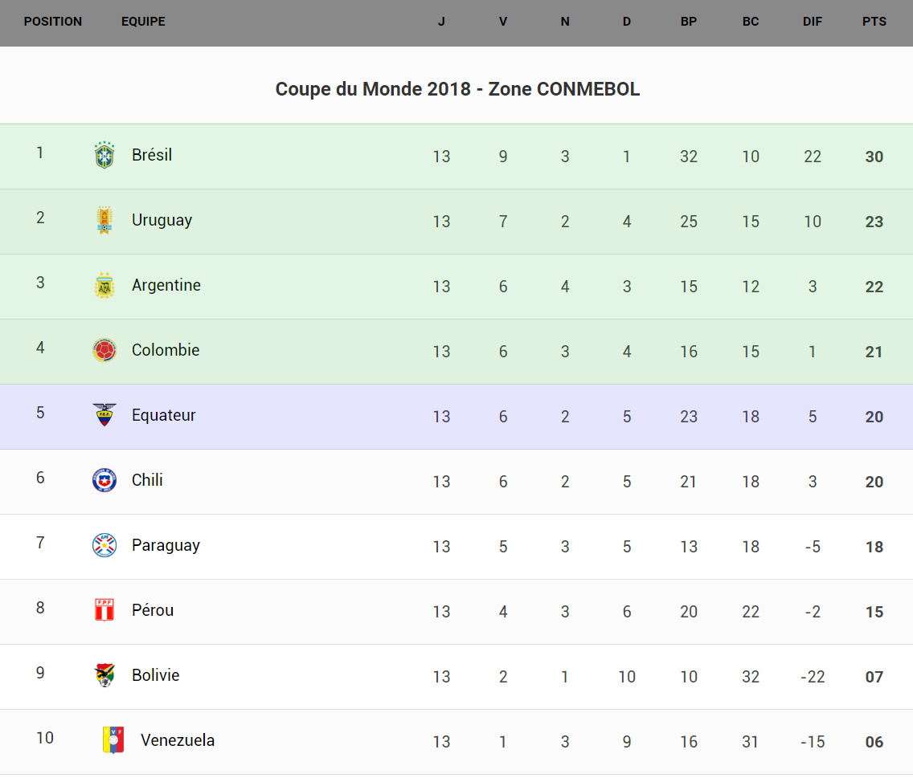Open the Venezuela team name link

178,740
